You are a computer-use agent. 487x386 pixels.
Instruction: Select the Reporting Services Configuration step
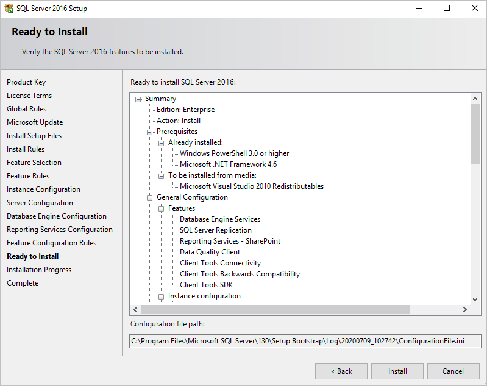tap(60, 230)
